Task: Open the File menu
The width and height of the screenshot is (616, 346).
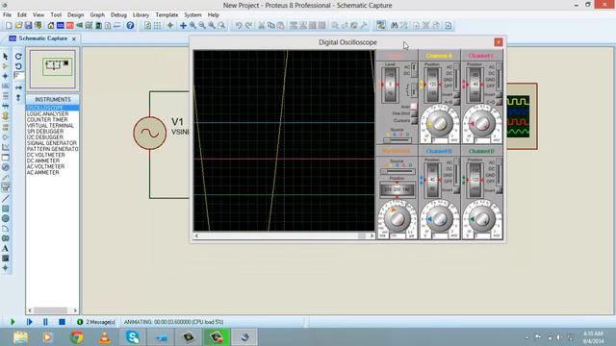Action: pyautogui.click(x=7, y=15)
